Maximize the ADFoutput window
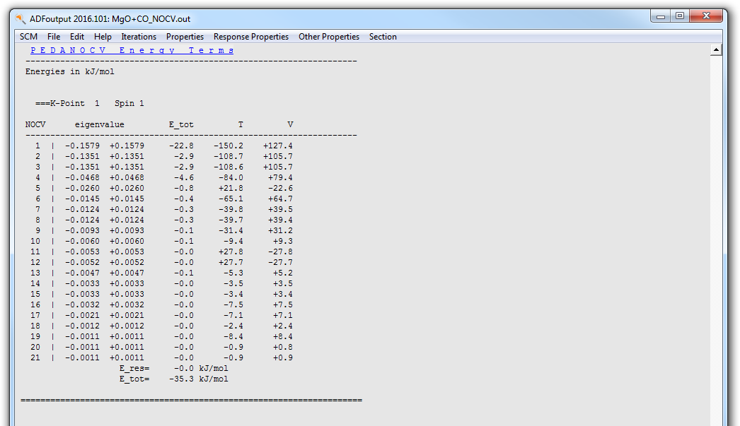Viewport: 740px width, 426px height. point(680,16)
